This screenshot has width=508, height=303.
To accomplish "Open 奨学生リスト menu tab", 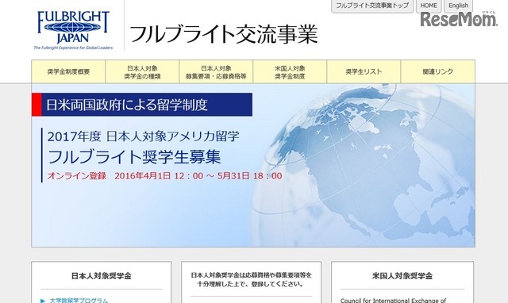I will 364,71.
